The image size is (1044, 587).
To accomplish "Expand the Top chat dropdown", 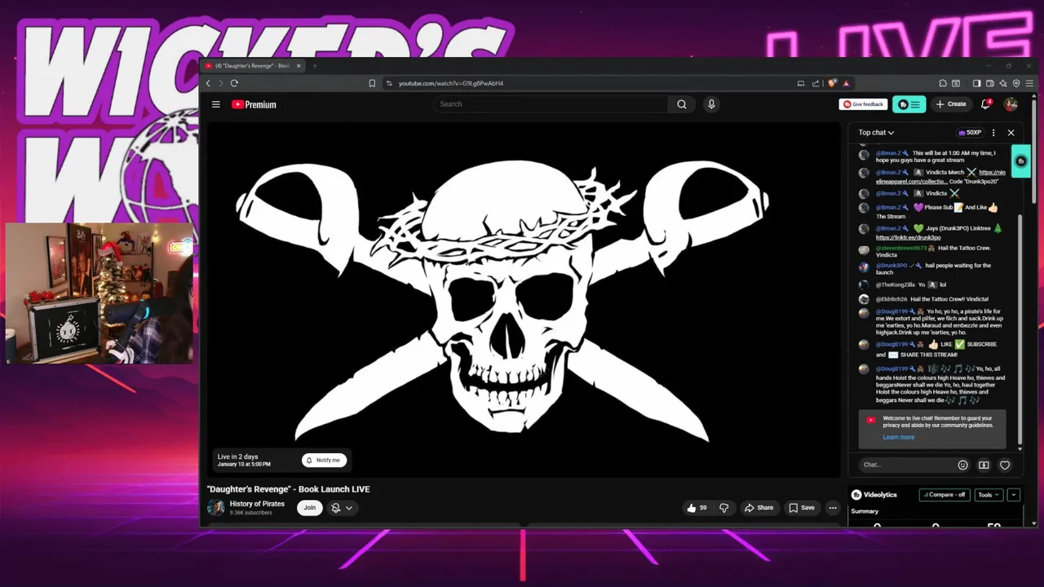I will [x=876, y=132].
